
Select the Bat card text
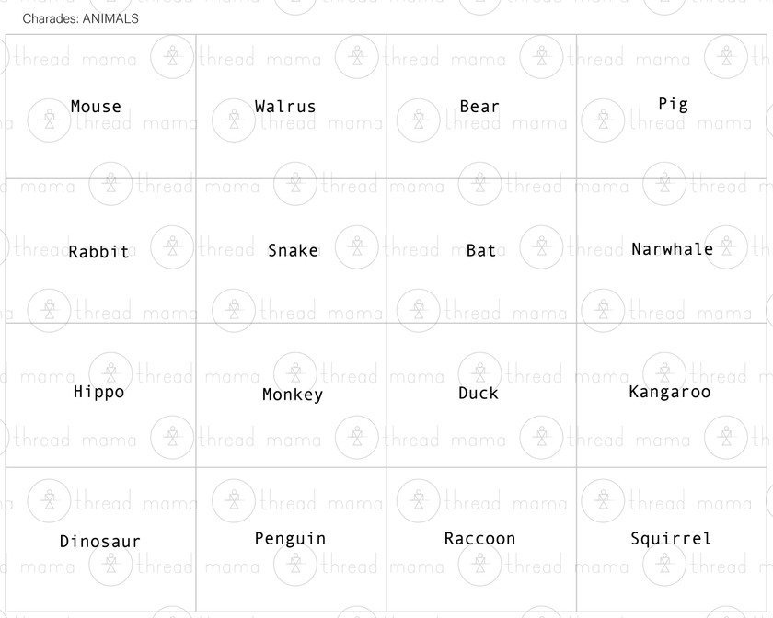(481, 250)
